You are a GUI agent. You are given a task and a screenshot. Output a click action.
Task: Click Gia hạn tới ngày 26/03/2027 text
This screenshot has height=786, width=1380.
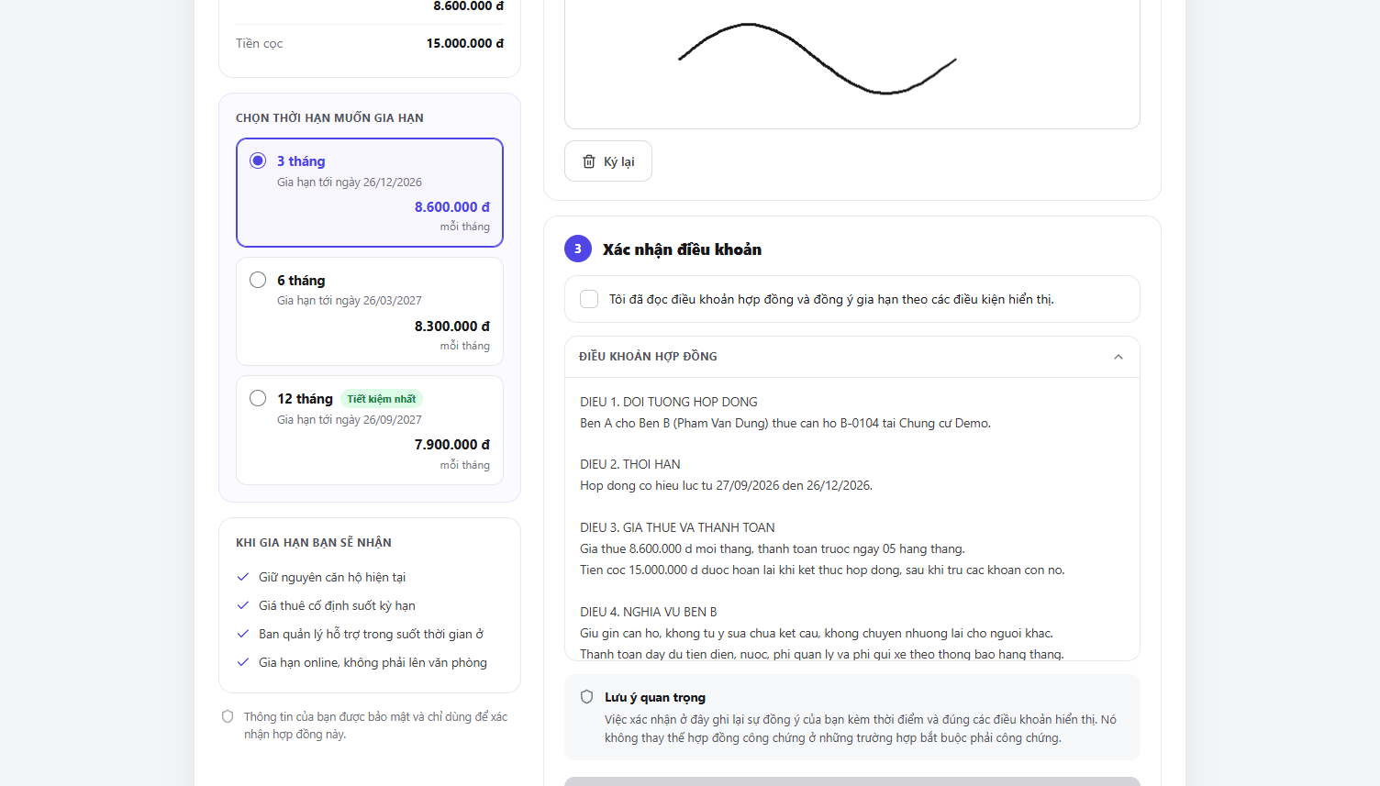[350, 301]
